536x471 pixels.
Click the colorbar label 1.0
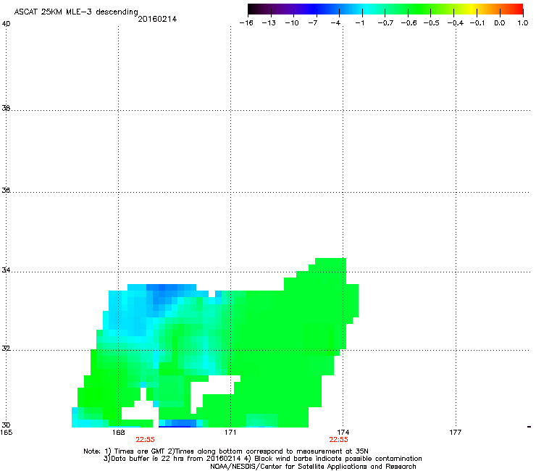tap(523, 23)
